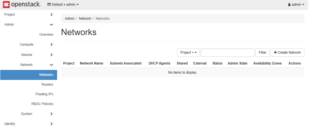Click the Admin breadcrumb link
The image size is (309, 137).
tap(69, 19)
